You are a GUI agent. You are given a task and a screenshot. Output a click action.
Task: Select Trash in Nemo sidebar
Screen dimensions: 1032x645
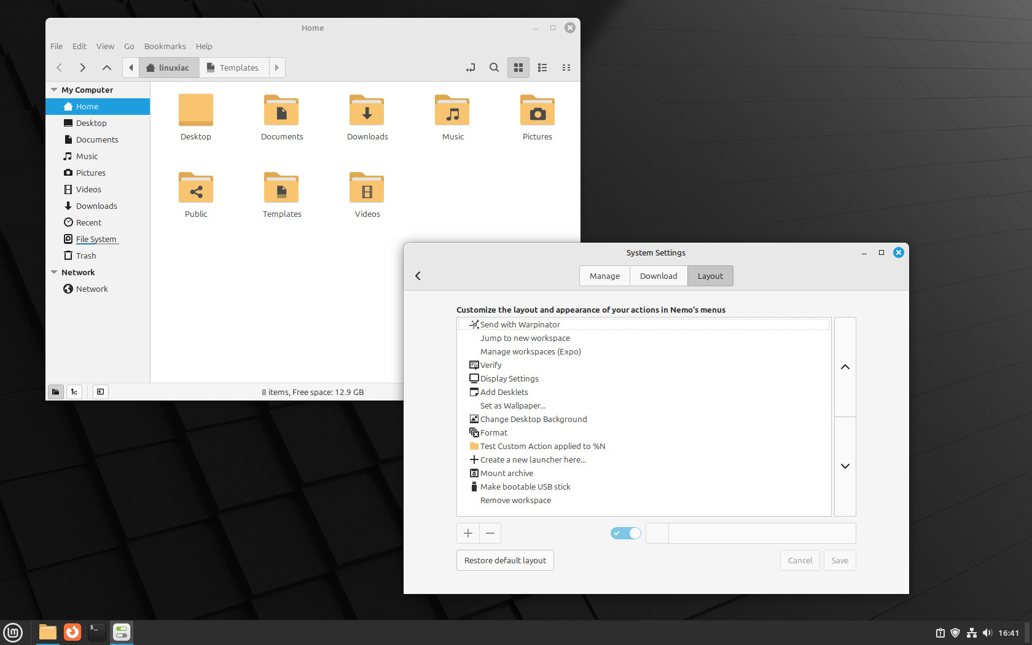(98, 256)
